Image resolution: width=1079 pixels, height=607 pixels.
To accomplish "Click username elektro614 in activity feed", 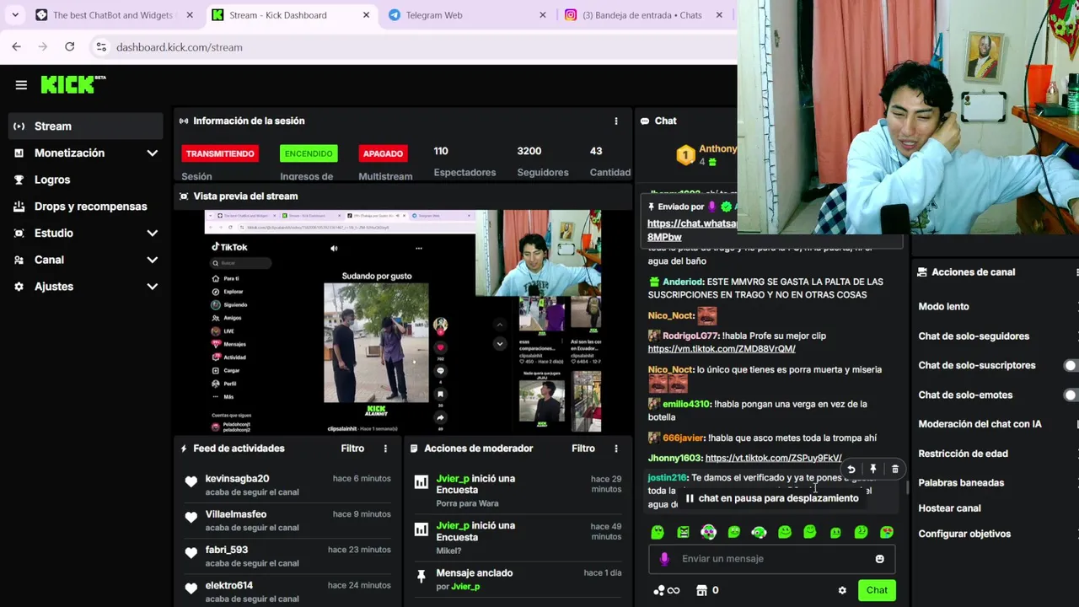I will 228,585.
